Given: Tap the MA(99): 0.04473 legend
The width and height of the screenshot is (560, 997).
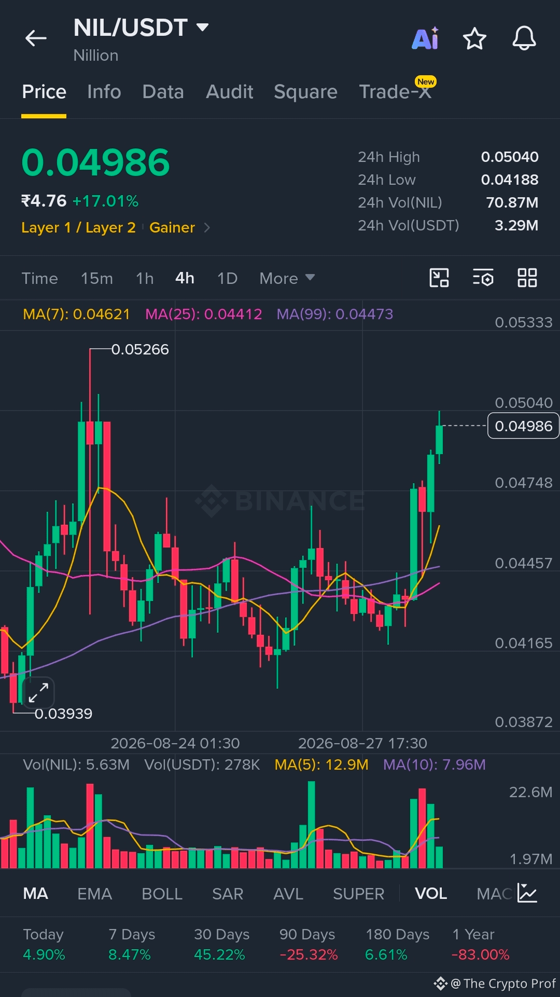Looking at the screenshot, I should tap(335, 314).
